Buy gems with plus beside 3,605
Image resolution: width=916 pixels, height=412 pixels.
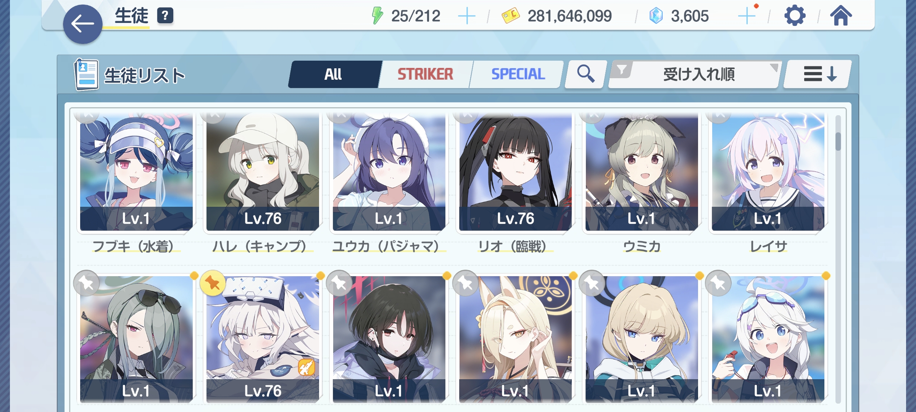tap(747, 16)
